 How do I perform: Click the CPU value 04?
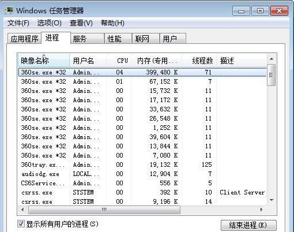coord(119,72)
